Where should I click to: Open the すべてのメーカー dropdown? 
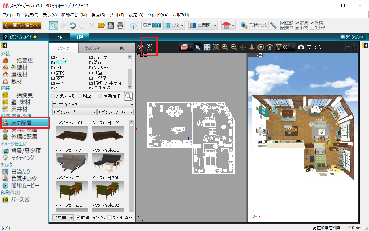click(x=74, y=112)
